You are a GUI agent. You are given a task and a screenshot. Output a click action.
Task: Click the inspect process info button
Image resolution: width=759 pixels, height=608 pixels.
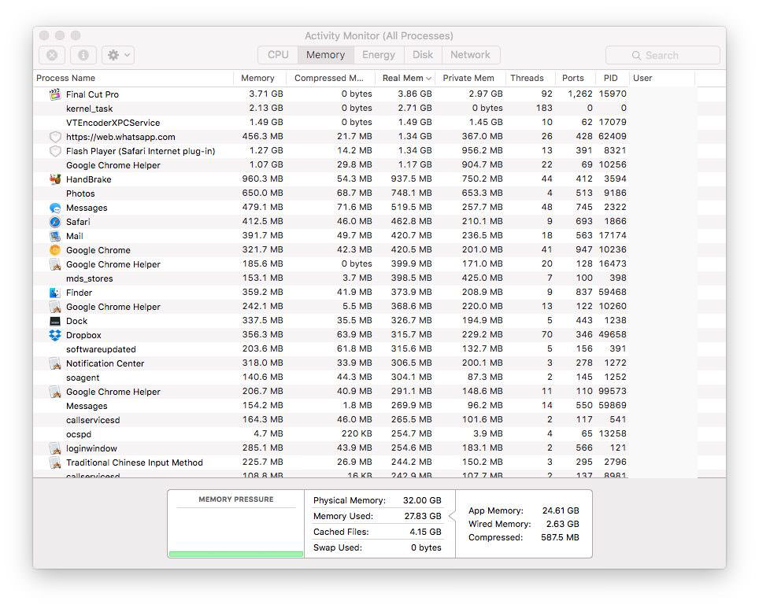coord(83,55)
